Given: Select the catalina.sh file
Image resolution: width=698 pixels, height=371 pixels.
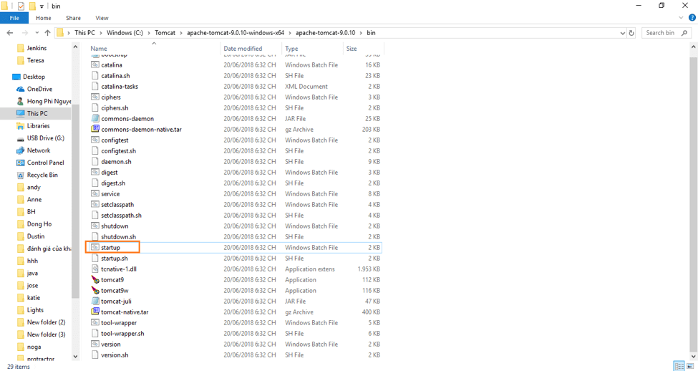Looking at the screenshot, I should click(x=115, y=76).
